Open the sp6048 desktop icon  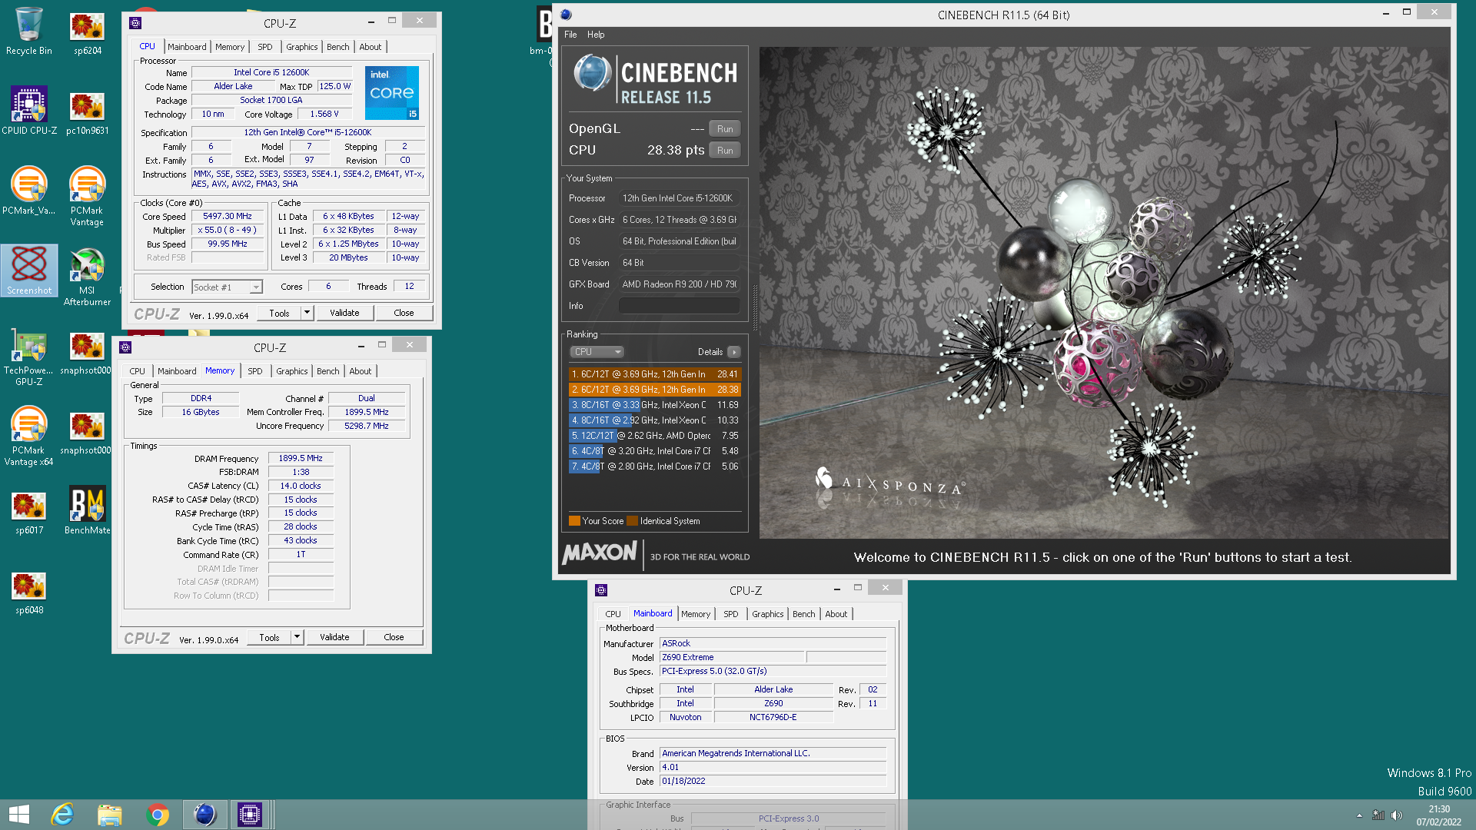[x=29, y=592]
